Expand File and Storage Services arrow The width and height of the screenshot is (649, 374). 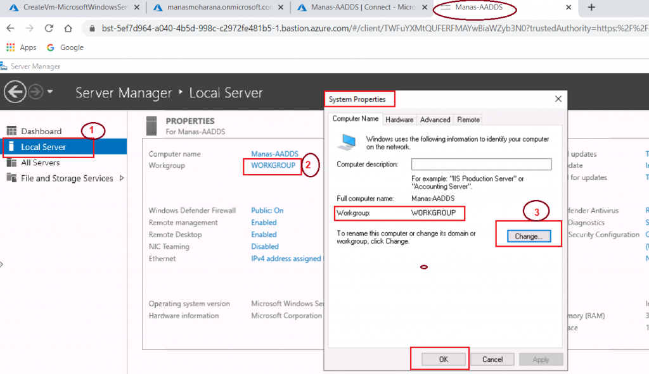pyautogui.click(x=122, y=178)
